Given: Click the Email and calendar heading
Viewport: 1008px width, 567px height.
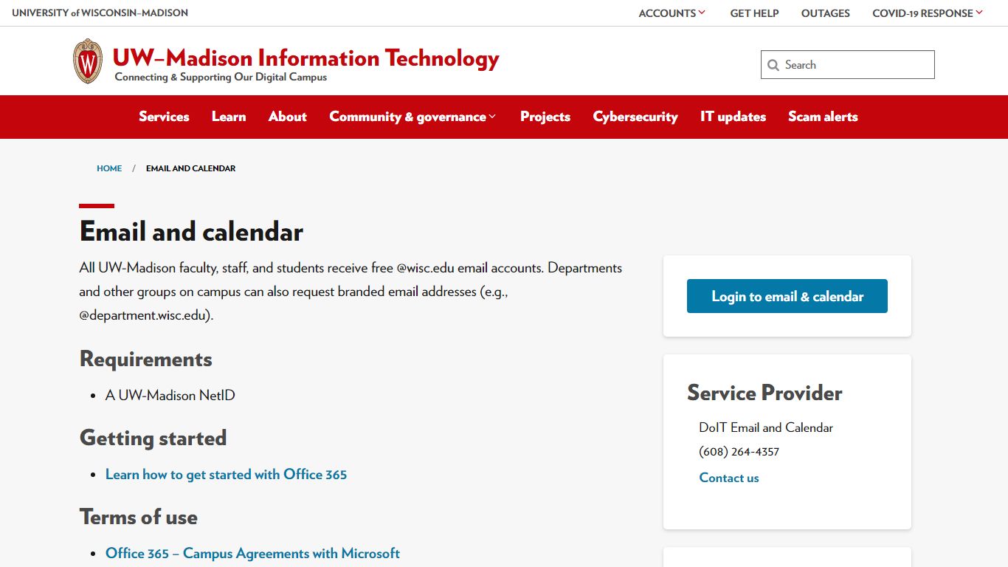Looking at the screenshot, I should (x=191, y=232).
